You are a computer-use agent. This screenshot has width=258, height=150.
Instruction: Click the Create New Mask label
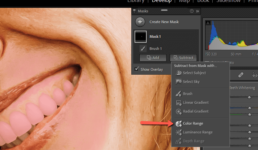coord(164,22)
